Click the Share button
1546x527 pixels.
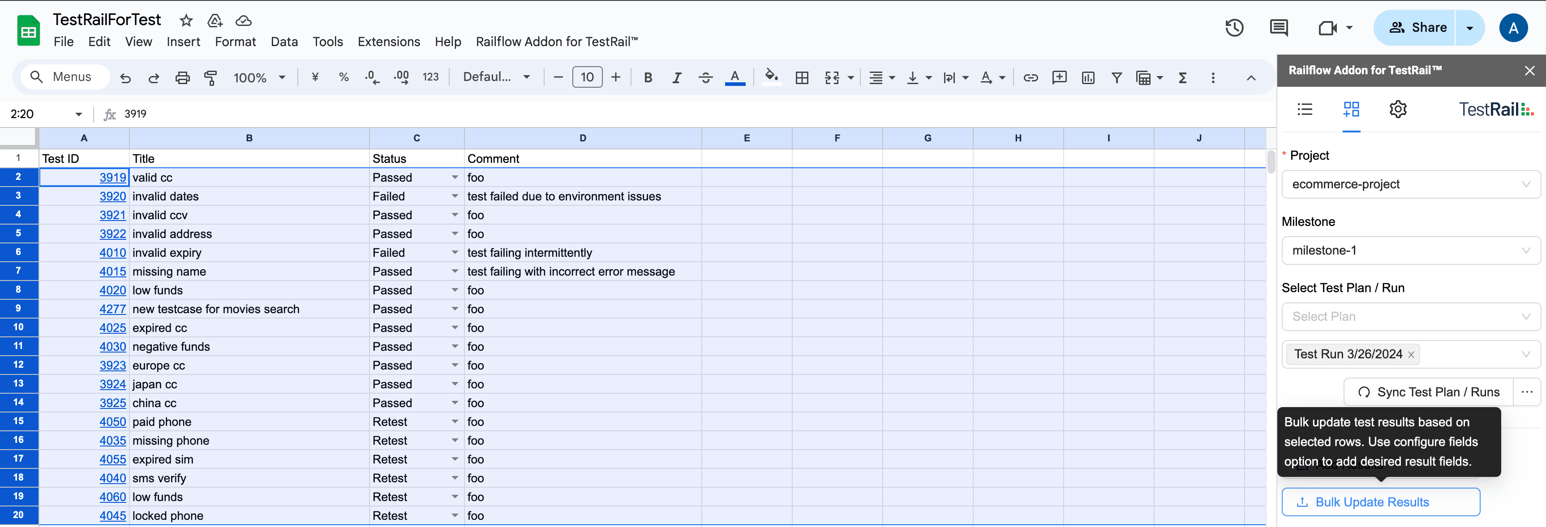(x=1415, y=28)
